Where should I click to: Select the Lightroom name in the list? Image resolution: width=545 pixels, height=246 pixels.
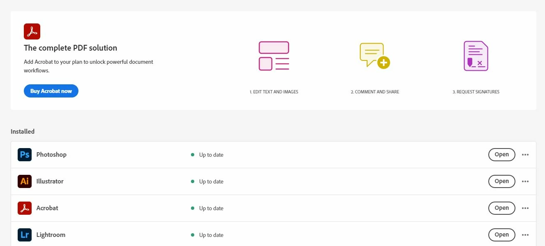pyautogui.click(x=51, y=235)
